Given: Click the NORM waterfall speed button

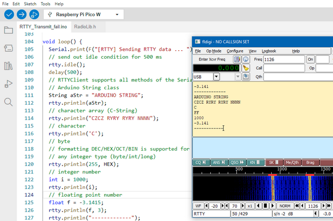Looking at the screenshot, I should [x=285, y=206].
